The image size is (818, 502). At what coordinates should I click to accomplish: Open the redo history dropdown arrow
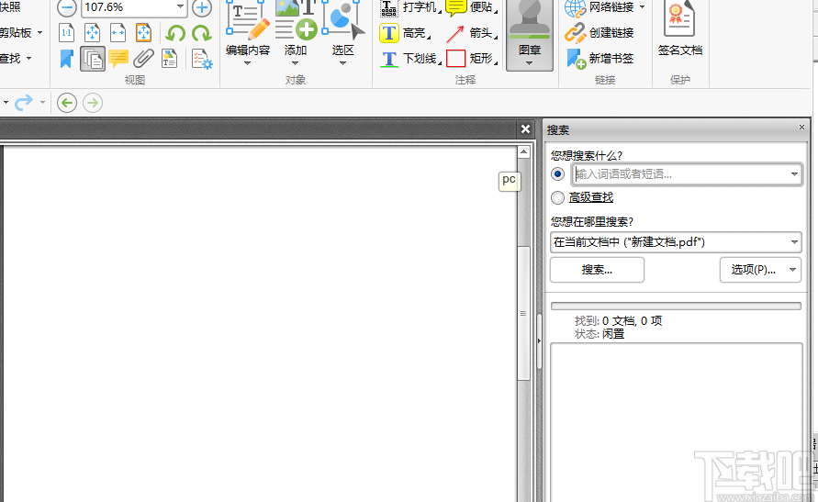pyautogui.click(x=43, y=102)
